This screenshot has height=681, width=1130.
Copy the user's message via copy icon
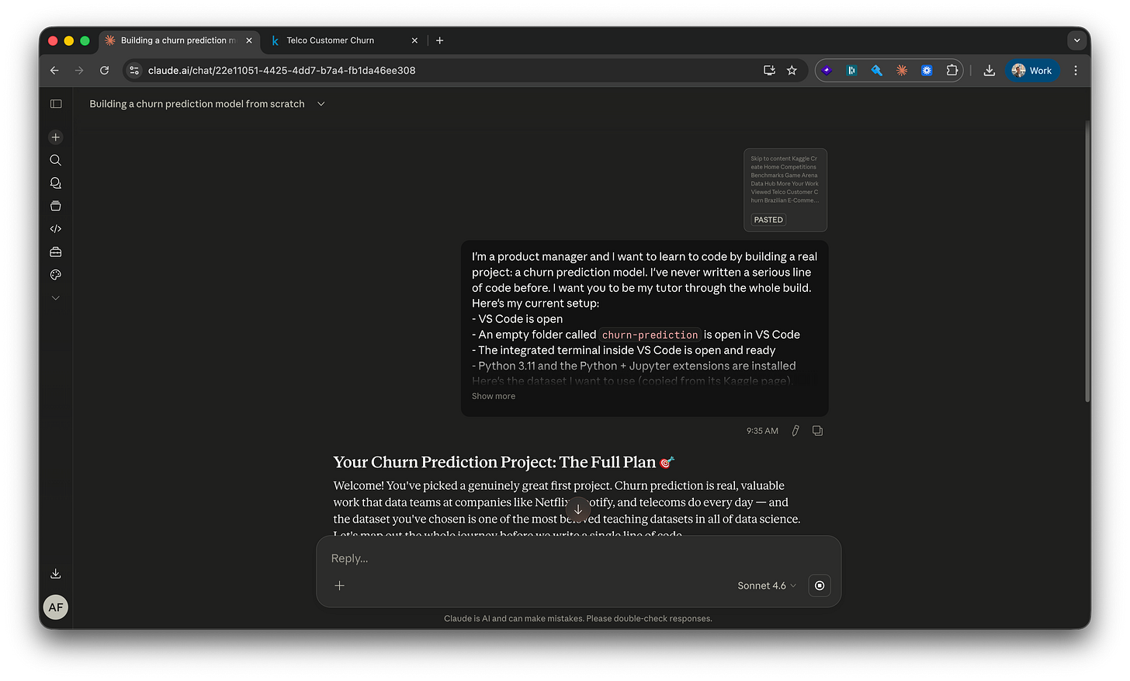click(817, 430)
